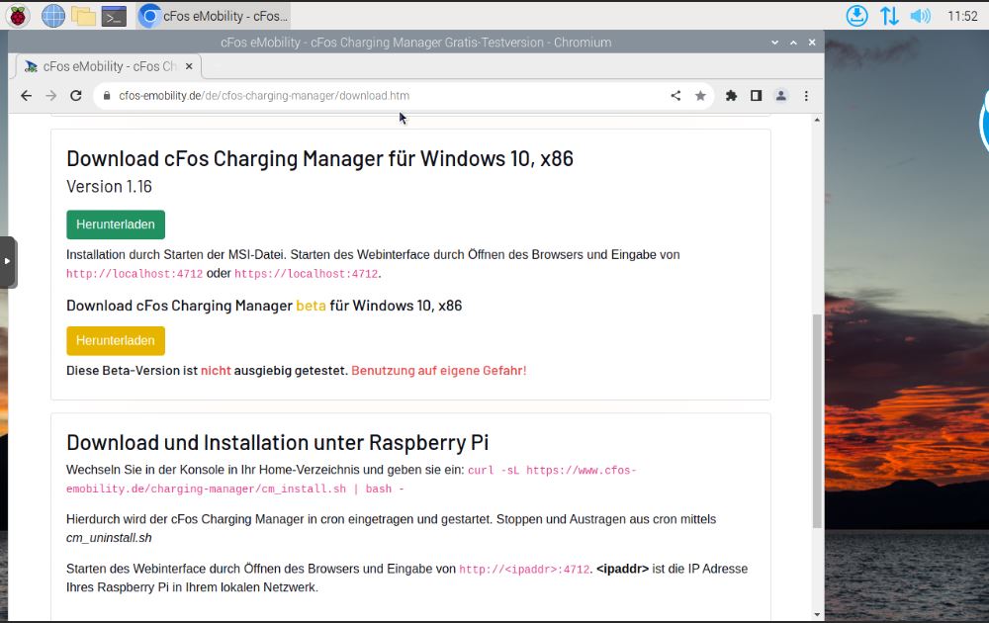This screenshot has width=989, height=623.
Task: Close the cFos eMobility browser tab
Action: pos(189,66)
